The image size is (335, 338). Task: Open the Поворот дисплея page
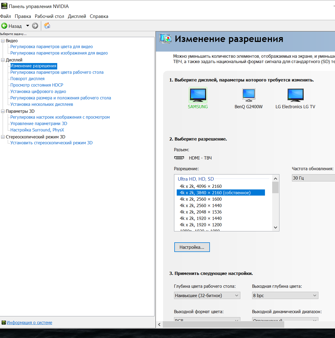pos(28,79)
